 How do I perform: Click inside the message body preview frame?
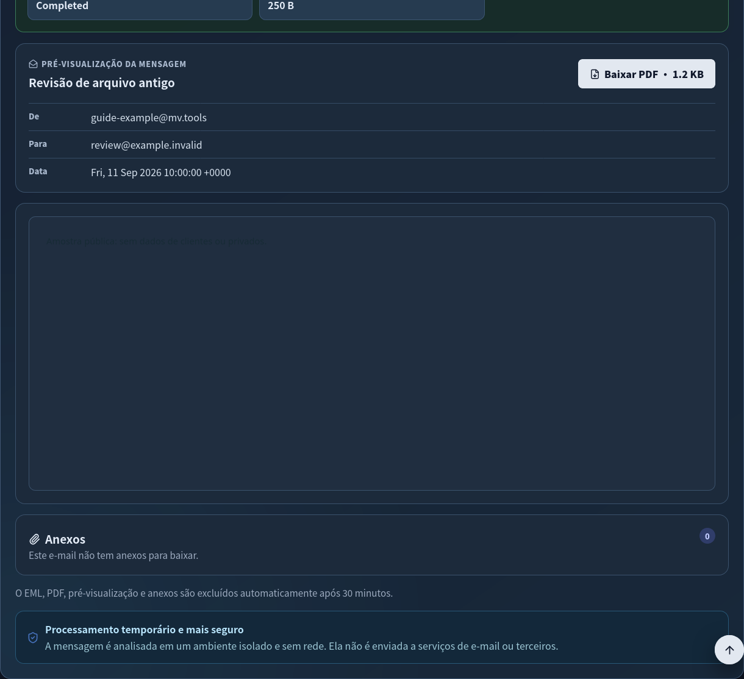[372, 354]
